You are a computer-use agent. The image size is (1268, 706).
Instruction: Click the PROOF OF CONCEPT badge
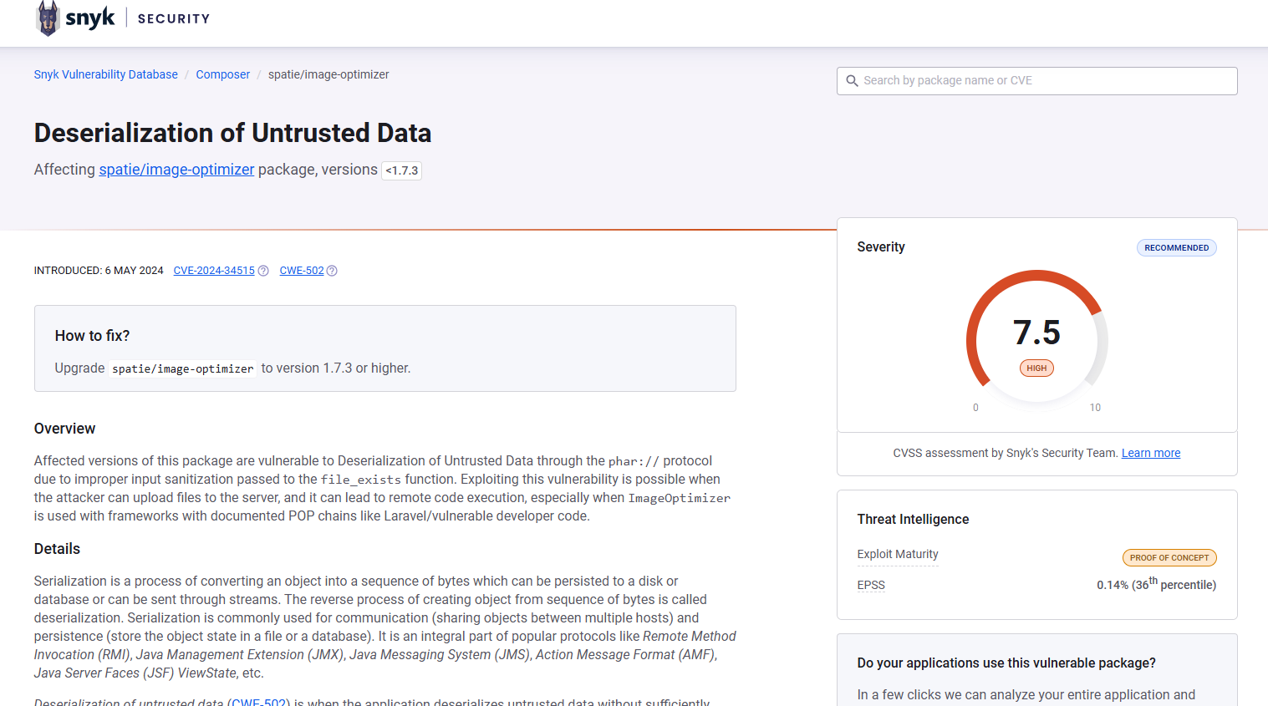(1169, 558)
